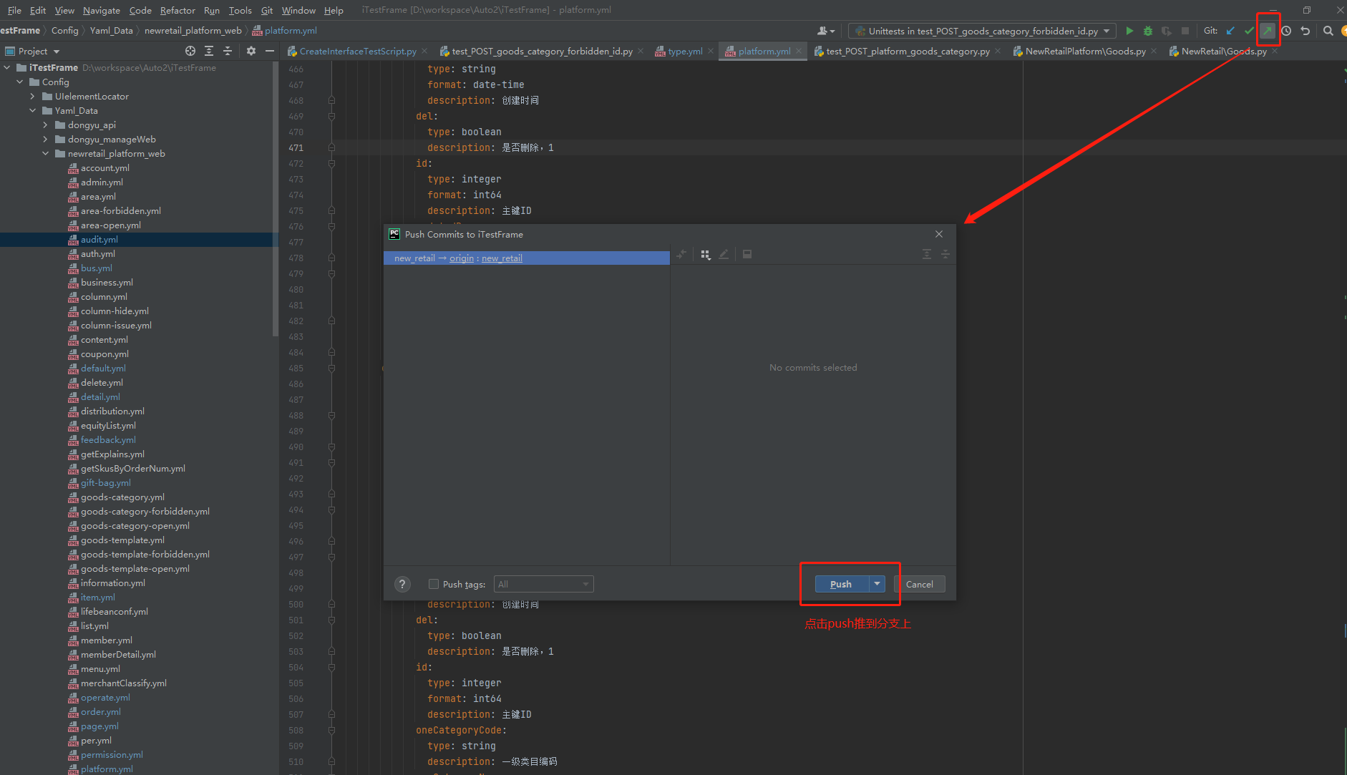Click the origin remote link
The image size is (1347, 775).
[x=462, y=258]
